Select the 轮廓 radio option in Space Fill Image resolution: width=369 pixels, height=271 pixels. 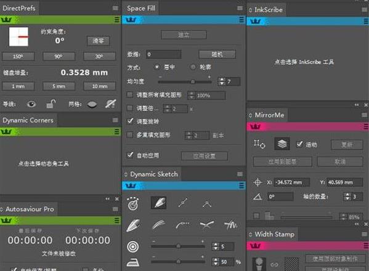tap(193, 67)
